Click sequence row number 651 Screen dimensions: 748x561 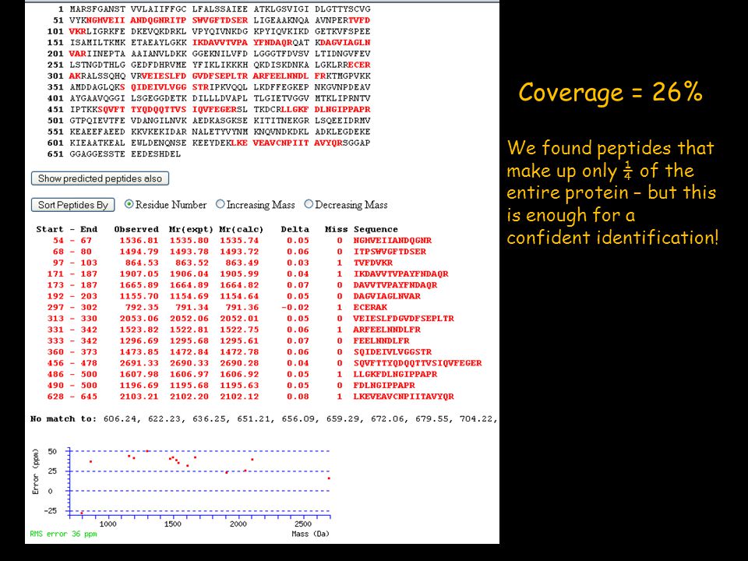tap(55, 154)
